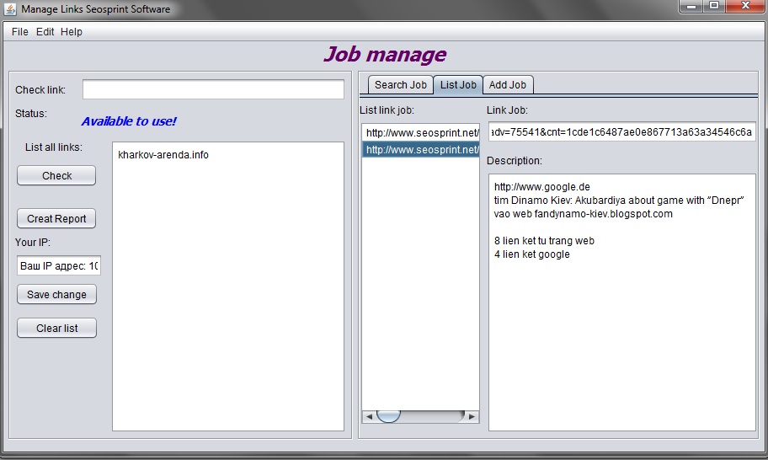Image resolution: width=768 pixels, height=460 pixels.
Task: Close the Manage Links Seosprint Software window
Action: click(x=745, y=6)
